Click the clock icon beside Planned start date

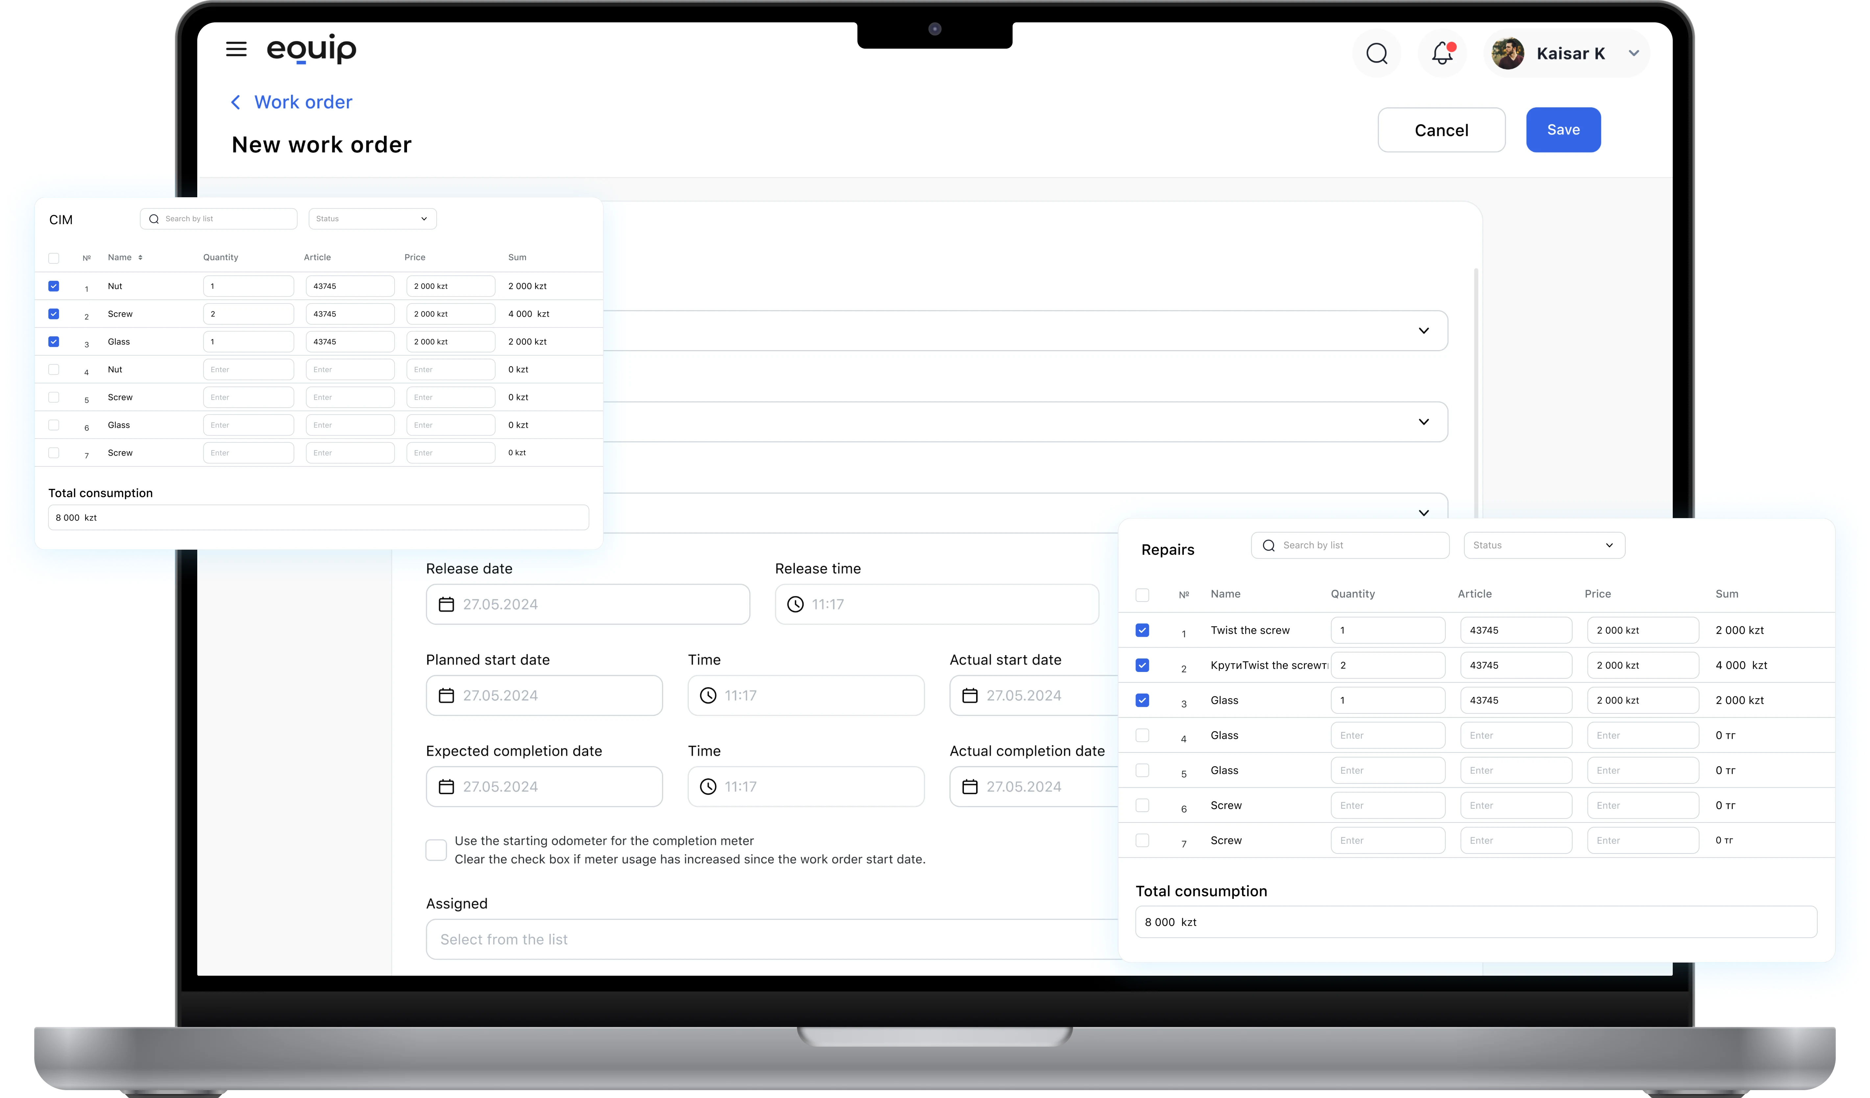click(708, 696)
